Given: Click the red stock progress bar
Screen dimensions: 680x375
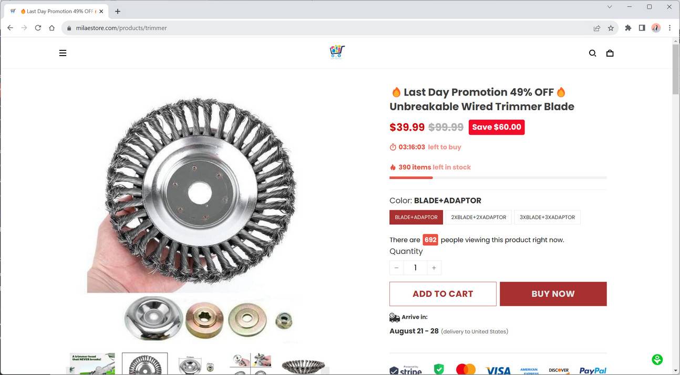Looking at the screenshot, I should (x=411, y=177).
